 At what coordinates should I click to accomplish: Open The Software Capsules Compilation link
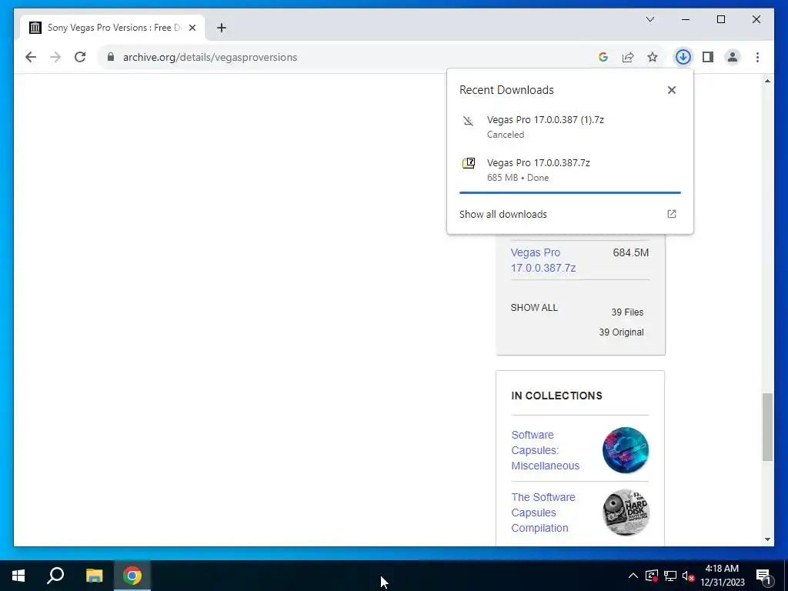tap(543, 513)
